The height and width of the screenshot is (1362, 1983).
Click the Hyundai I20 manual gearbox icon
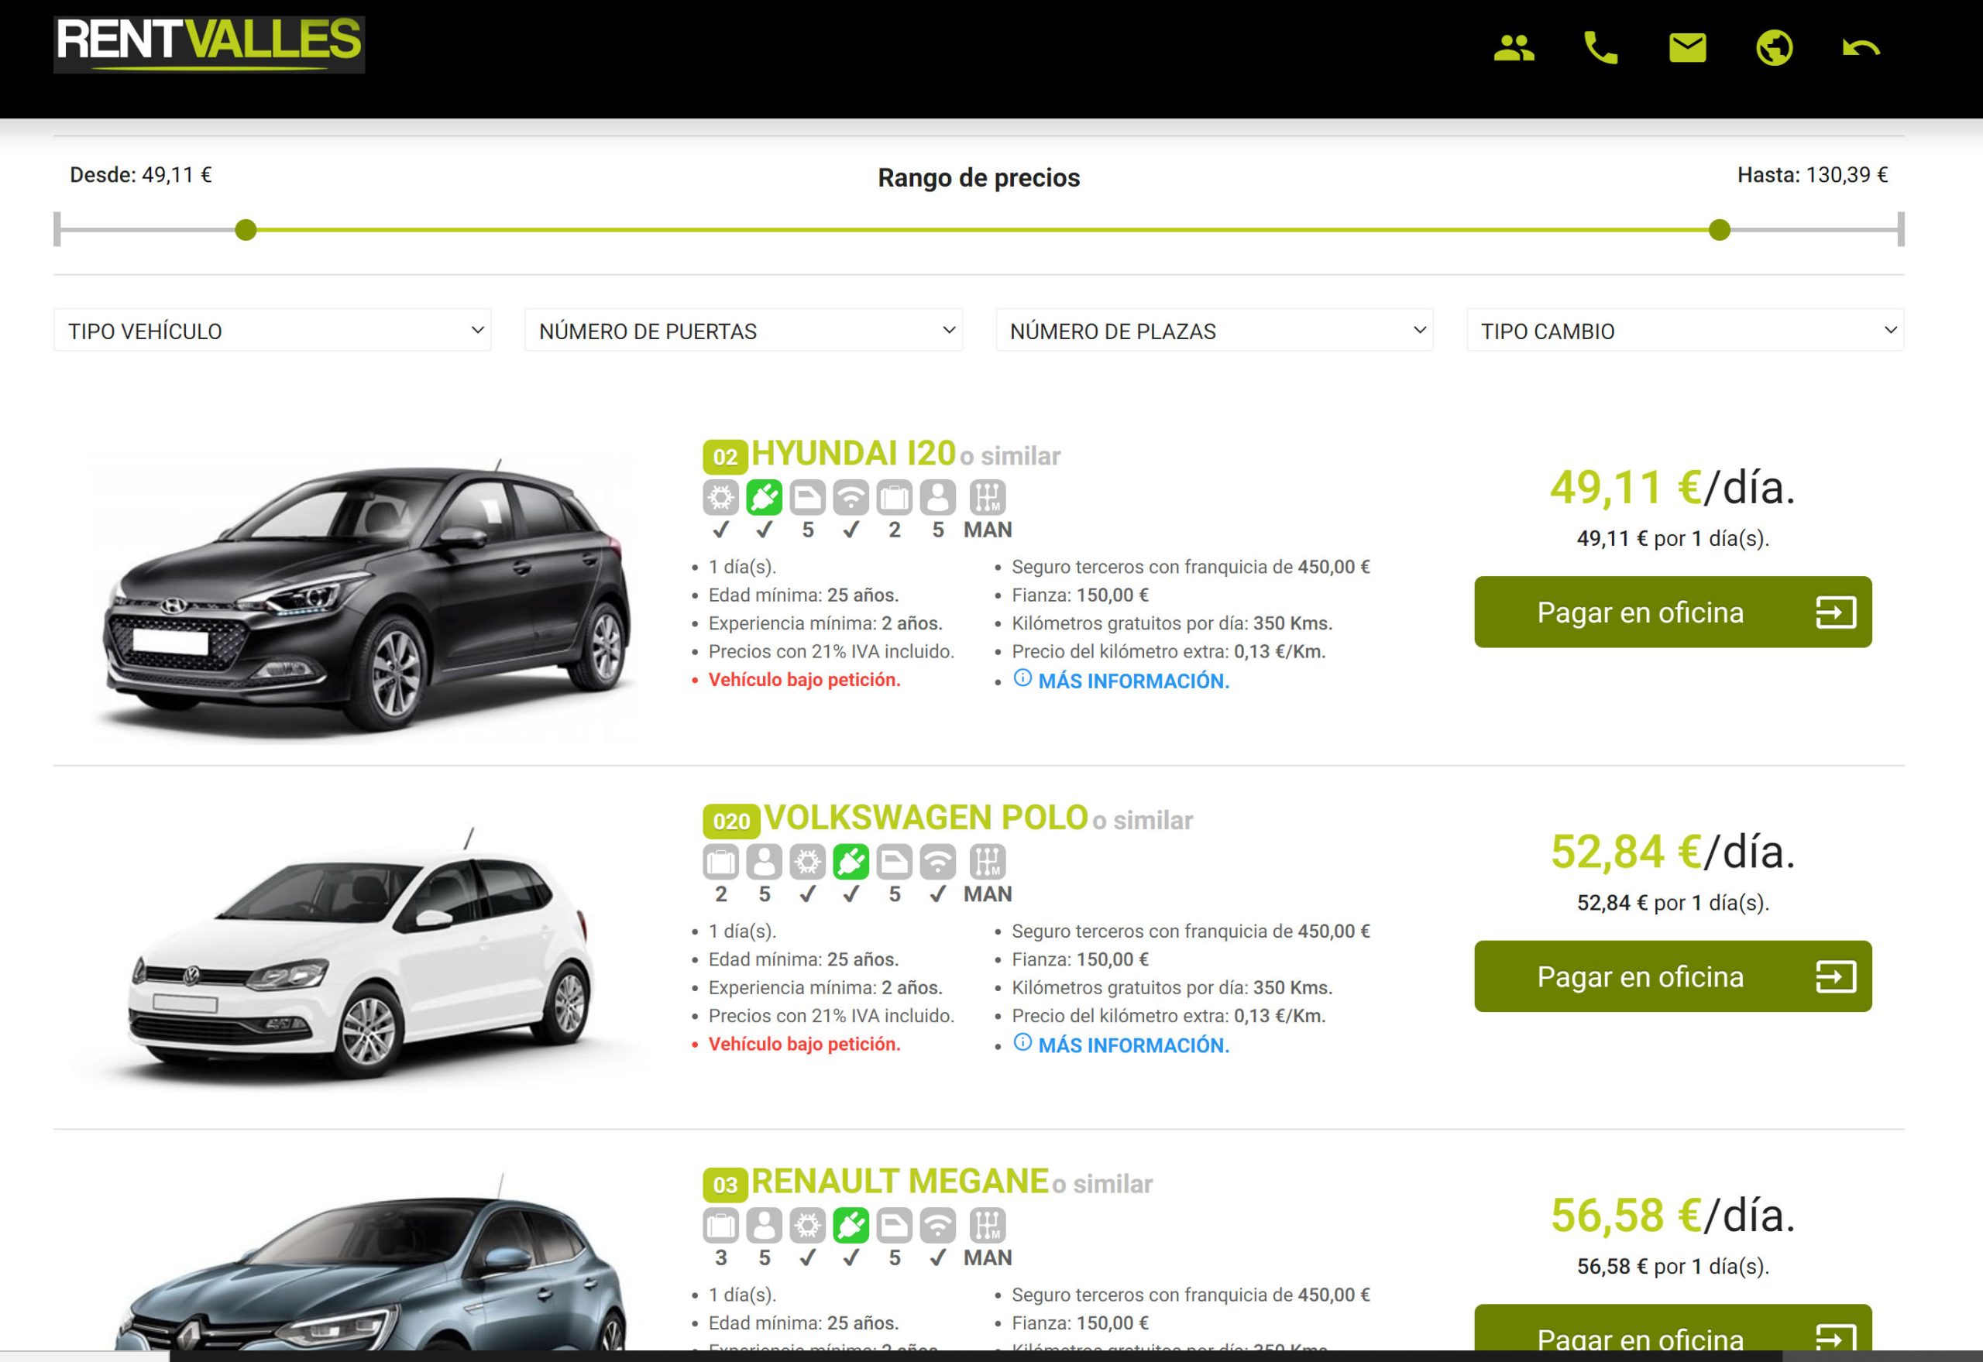pos(988,498)
